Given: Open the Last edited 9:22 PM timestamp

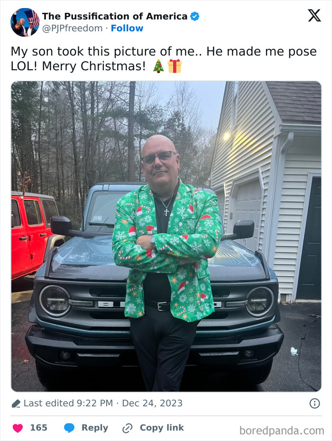Looking at the screenshot, I should click(68, 403).
